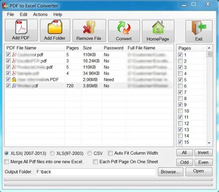The height and width of the screenshot is (192, 219).
Task: Click the Pages list scroll down arrow
Action: coord(209,143)
